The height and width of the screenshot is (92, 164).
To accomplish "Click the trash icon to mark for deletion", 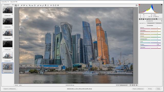I will [58, 5].
